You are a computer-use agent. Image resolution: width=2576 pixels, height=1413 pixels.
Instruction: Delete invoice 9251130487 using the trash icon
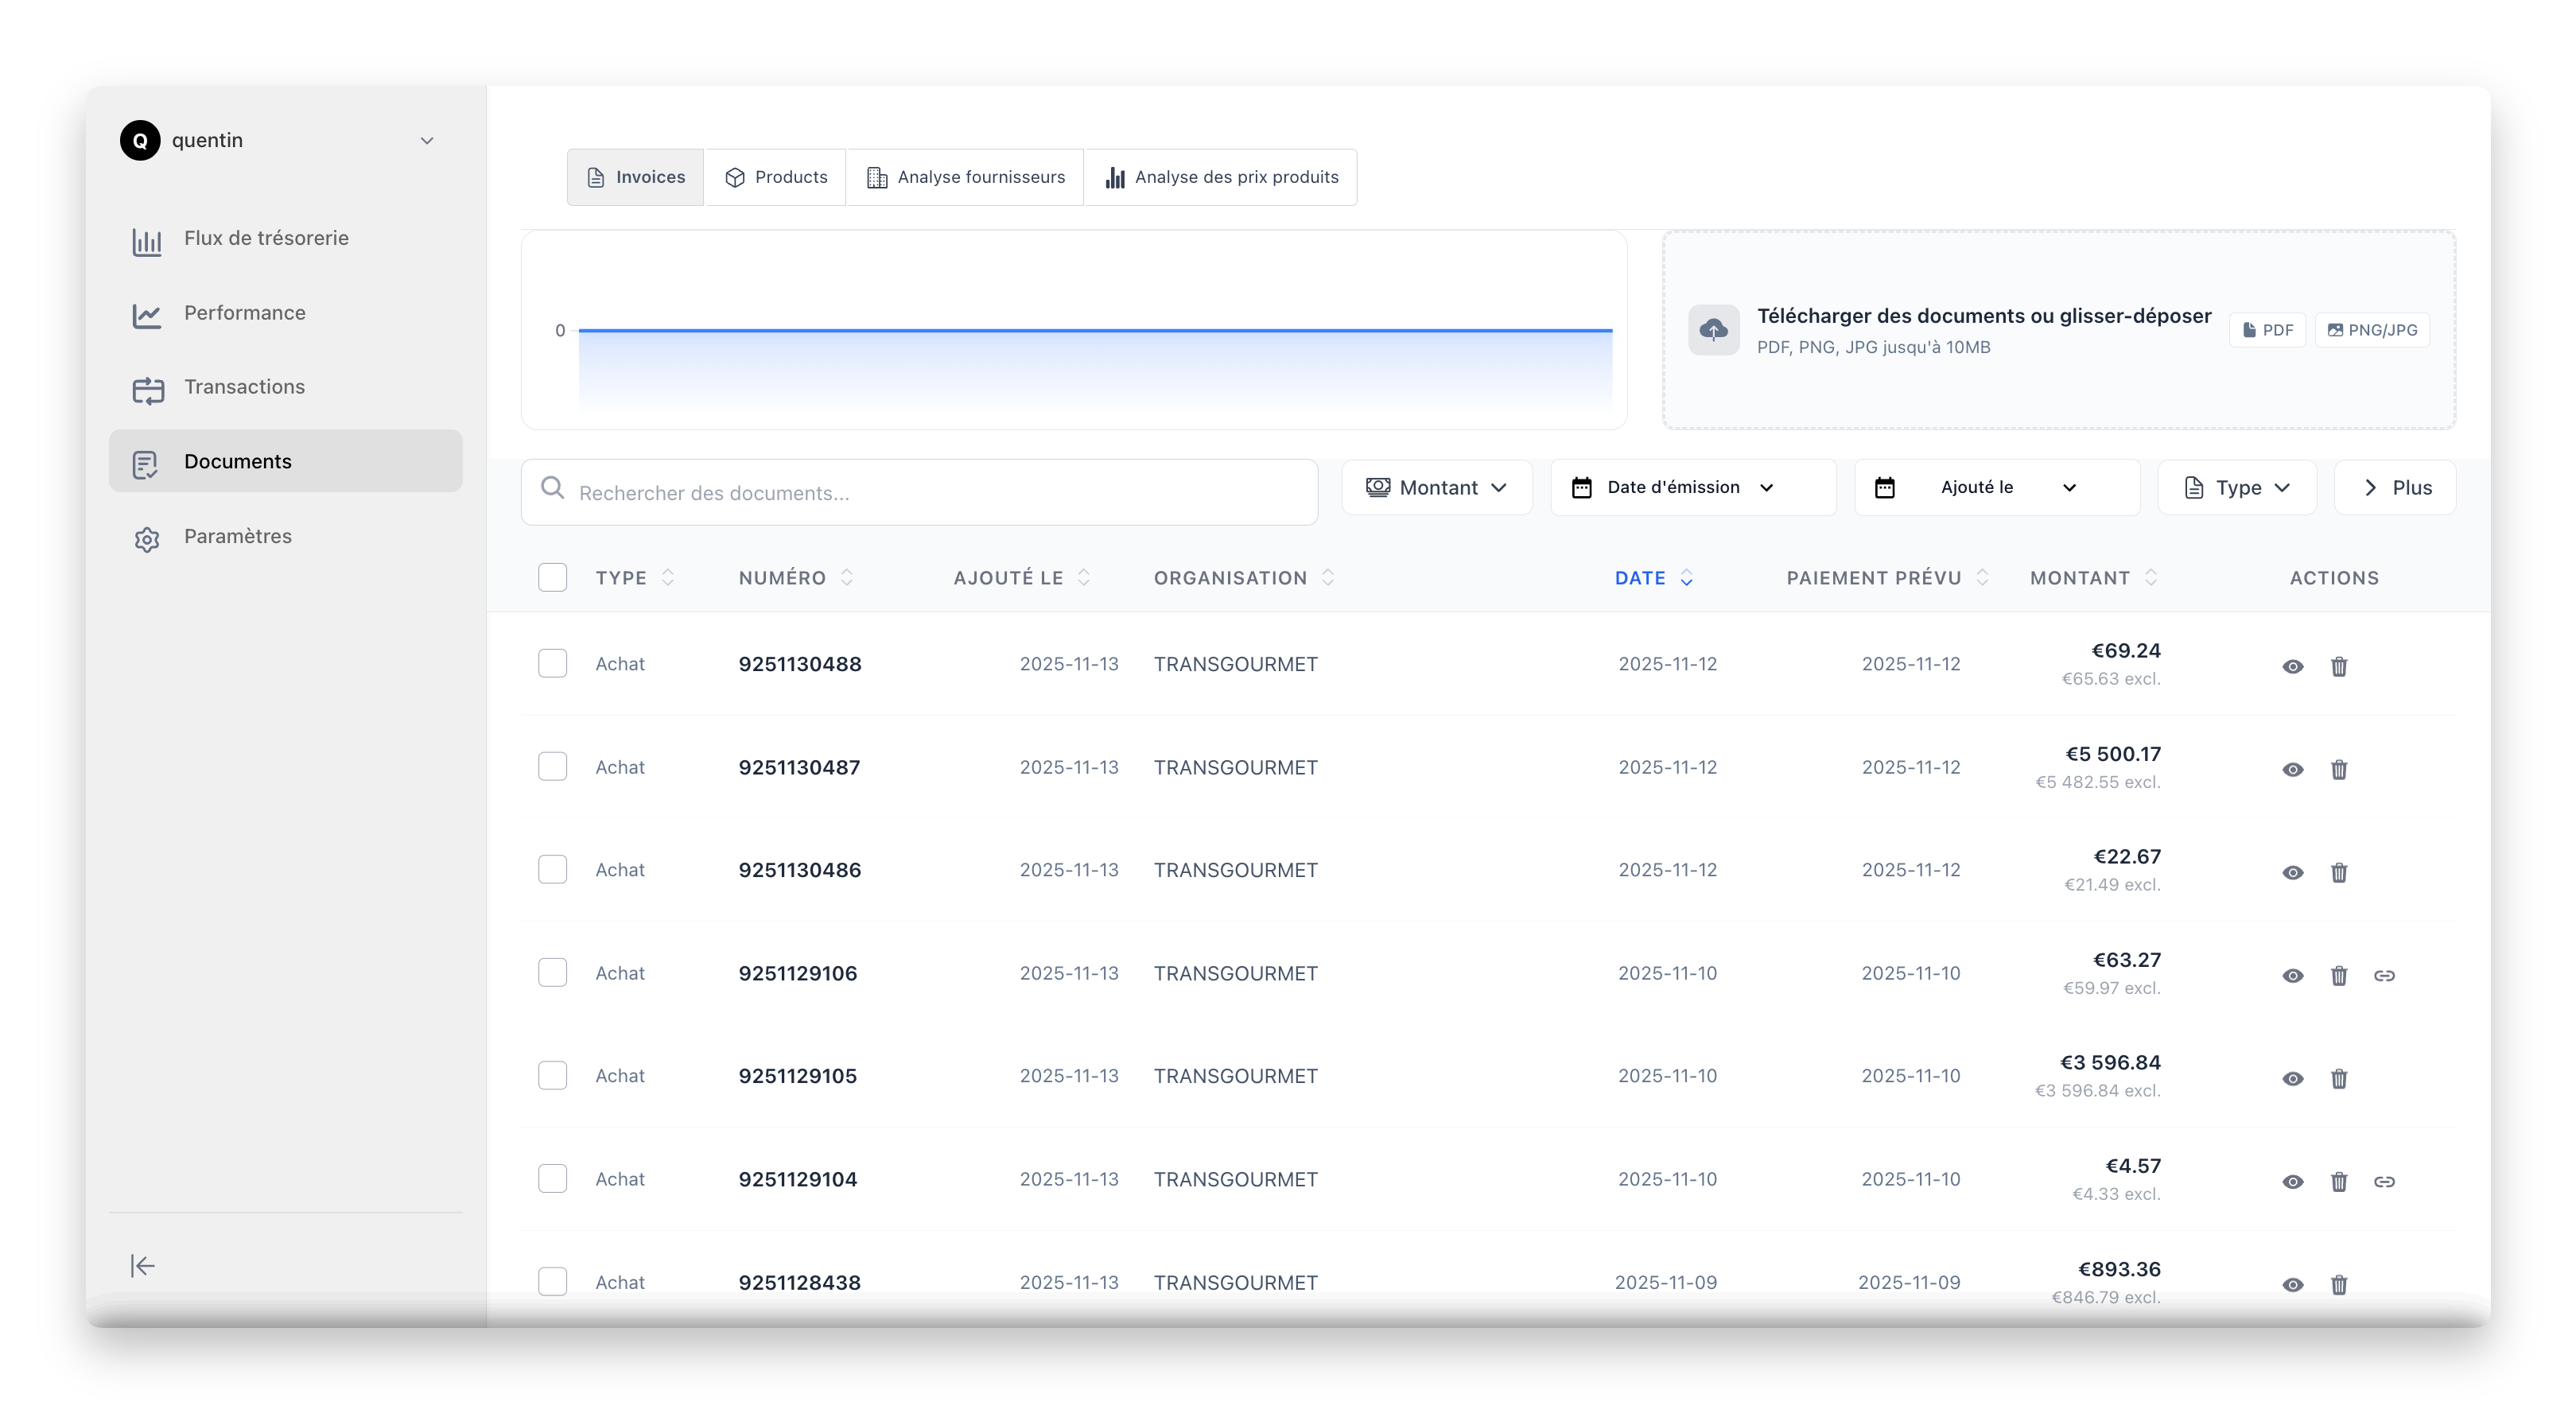coord(2340,769)
